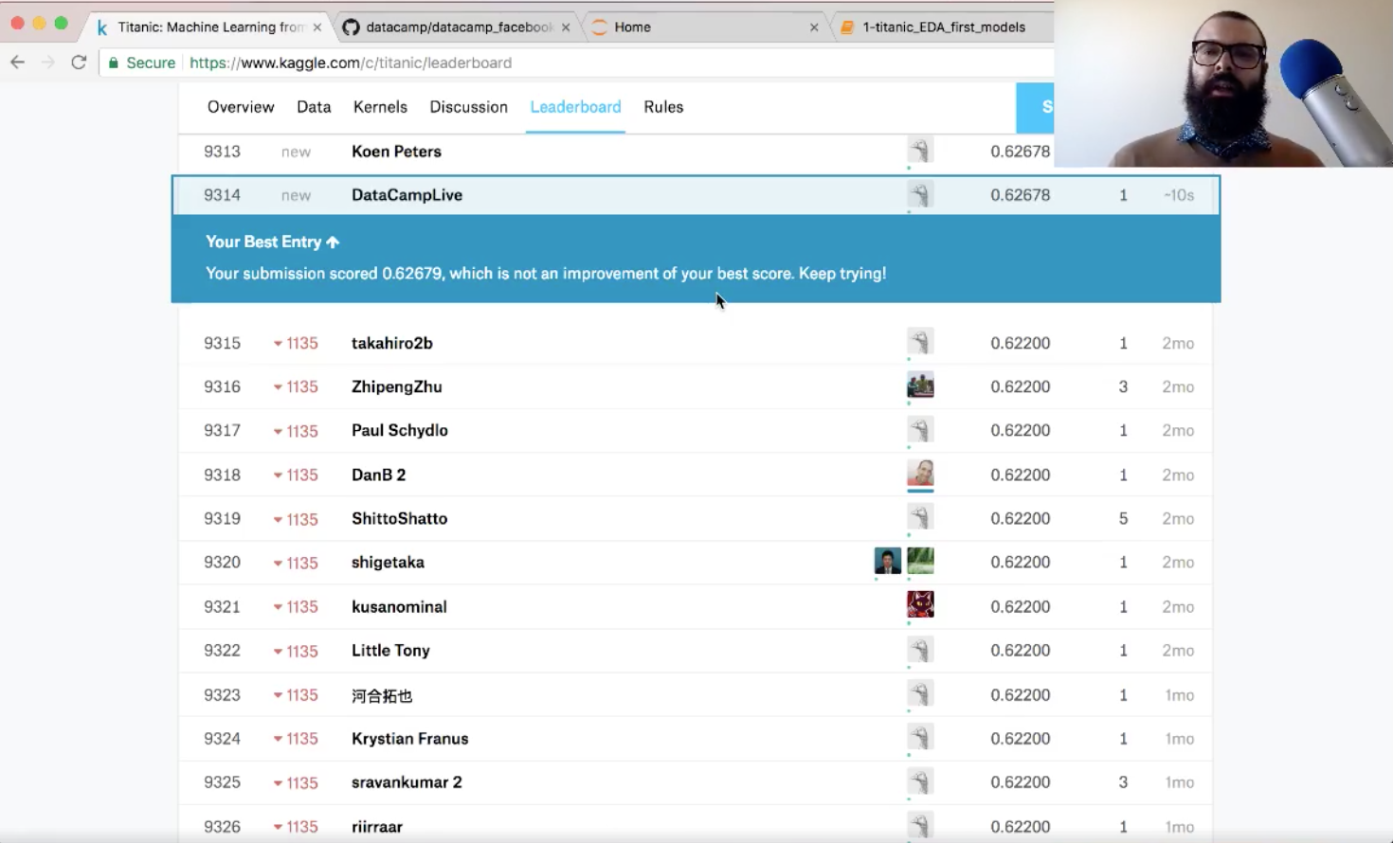Click the up arrow beside Your Best Entry
The height and width of the screenshot is (843, 1393).
(333, 242)
